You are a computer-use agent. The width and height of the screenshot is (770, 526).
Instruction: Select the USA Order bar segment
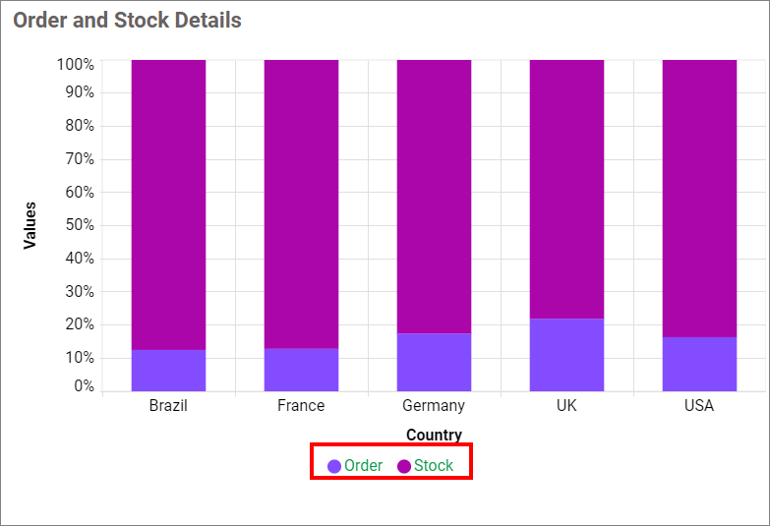coord(699,364)
